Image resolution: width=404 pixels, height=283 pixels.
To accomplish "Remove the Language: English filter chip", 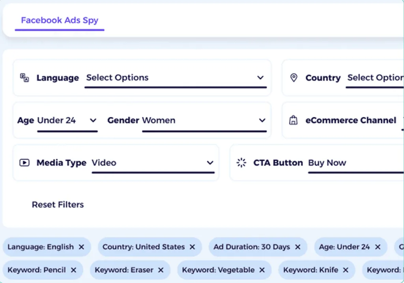I will tap(81, 247).
